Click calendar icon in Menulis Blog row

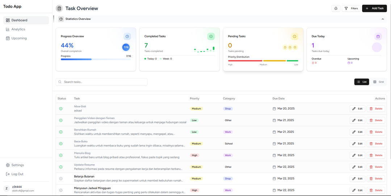click(x=274, y=155)
